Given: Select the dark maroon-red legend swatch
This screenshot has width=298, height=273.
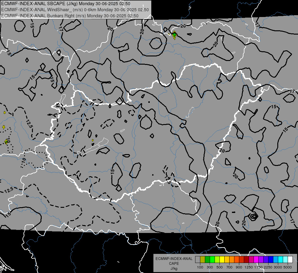Looking at the screenshot, I should tap(247, 260).
